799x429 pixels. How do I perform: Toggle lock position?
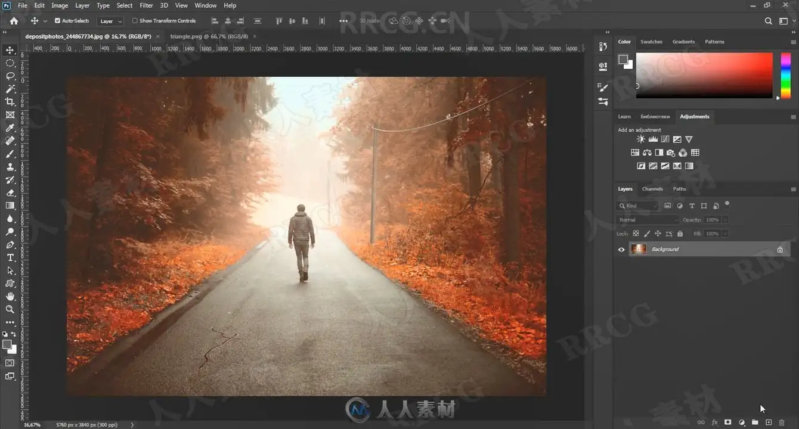(x=658, y=234)
